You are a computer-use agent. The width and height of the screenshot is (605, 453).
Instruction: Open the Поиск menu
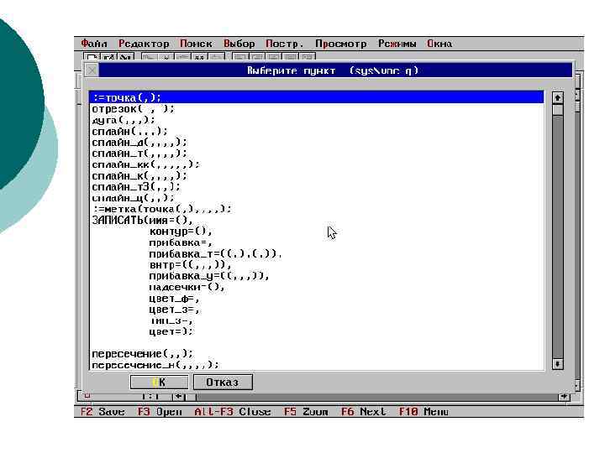coord(196,44)
